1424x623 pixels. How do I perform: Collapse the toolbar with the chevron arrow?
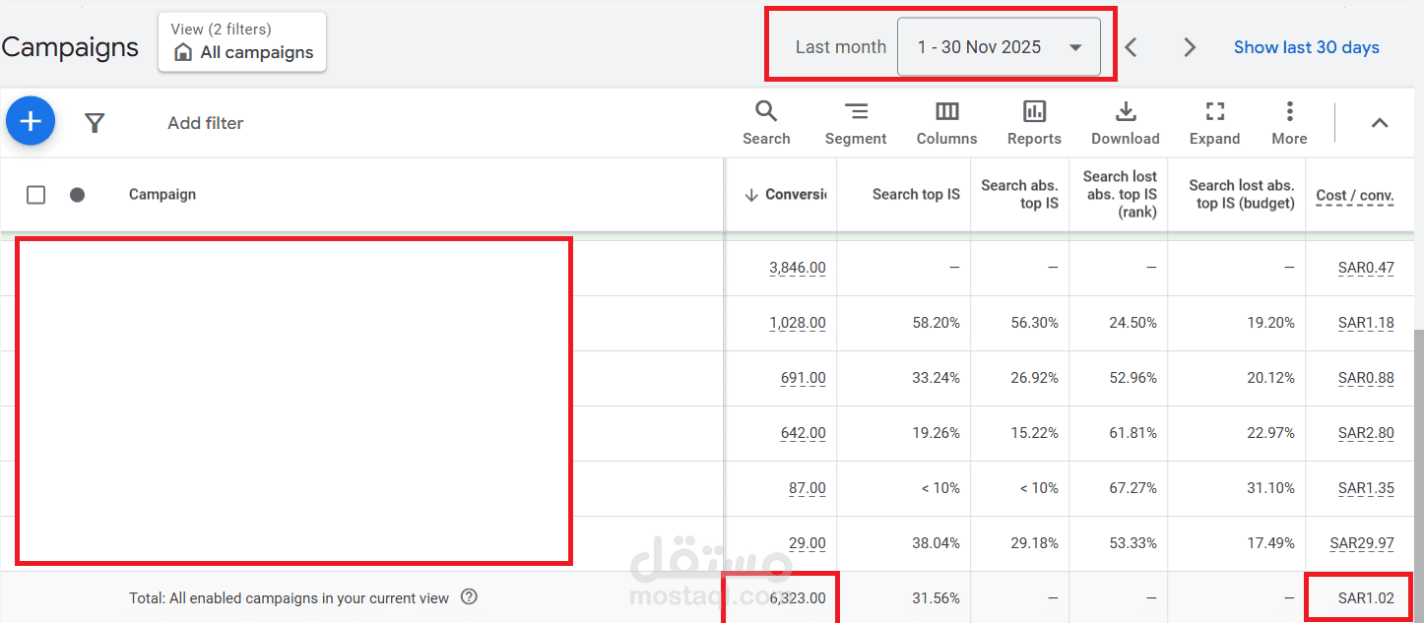tap(1380, 123)
